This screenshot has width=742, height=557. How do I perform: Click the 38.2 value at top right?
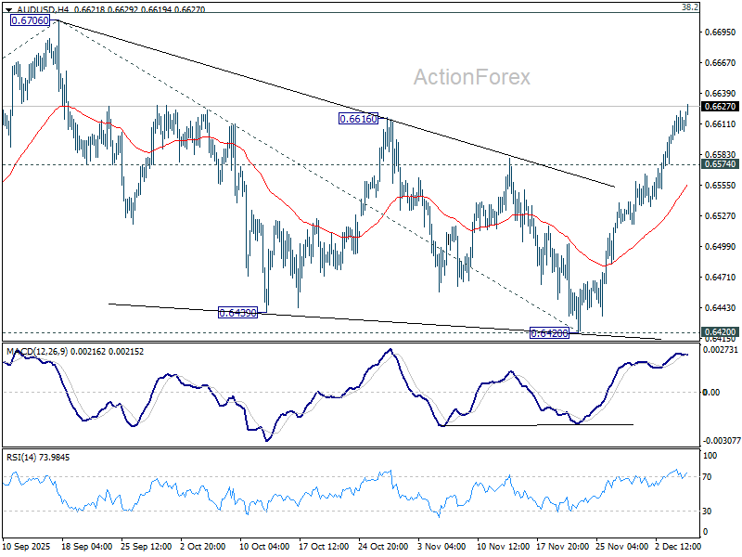click(x=690, y=7)
